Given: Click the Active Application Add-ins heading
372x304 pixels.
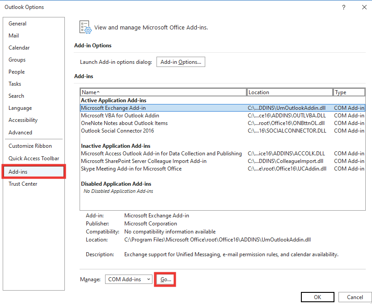Looking at the screenshot, I should (114, 100).
